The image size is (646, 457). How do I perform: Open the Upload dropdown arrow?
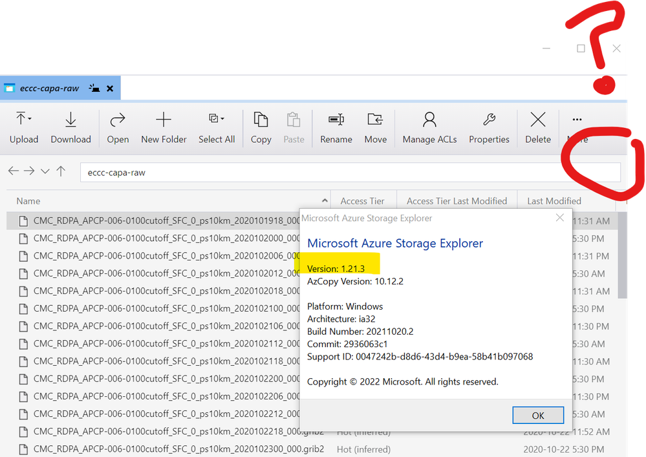point(30,119)
